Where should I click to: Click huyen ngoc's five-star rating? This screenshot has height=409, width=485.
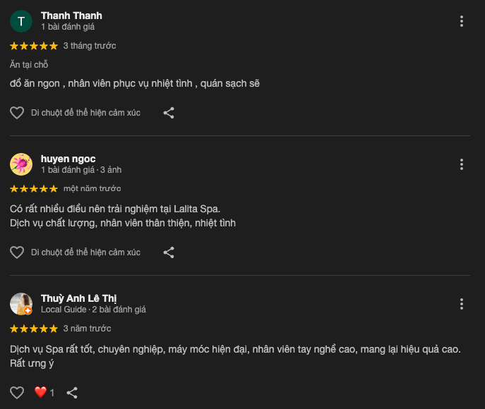[x=34, y=189]
